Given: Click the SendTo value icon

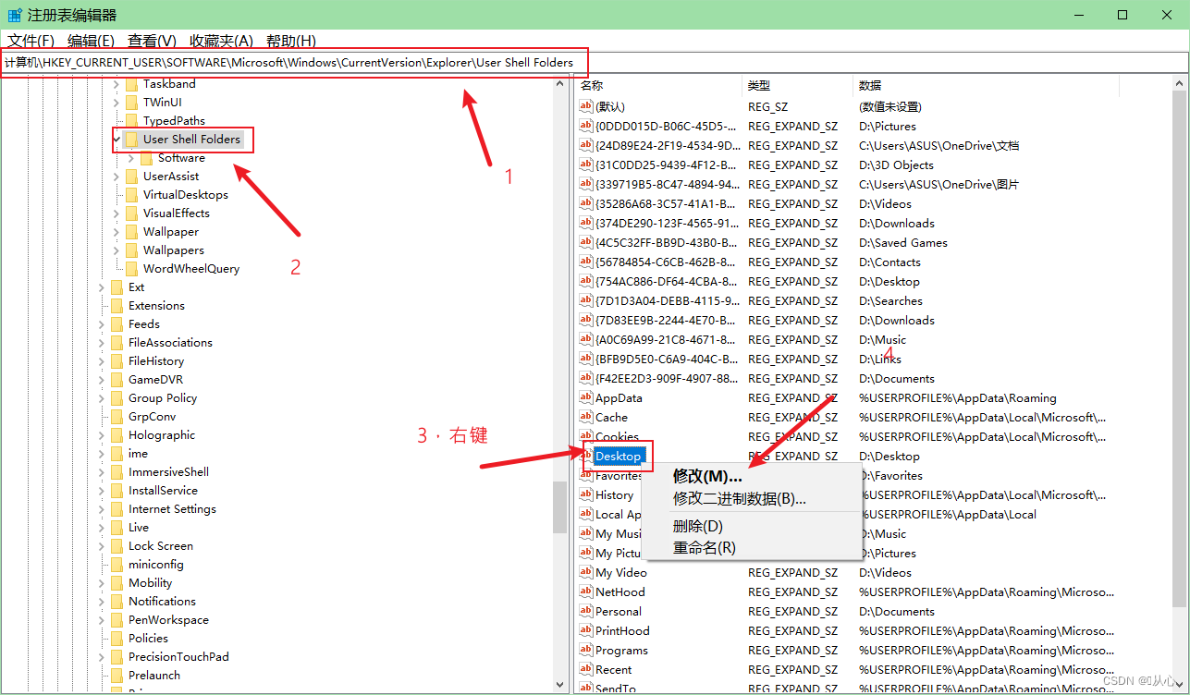Looking at the screenshot, I should click(586, 688).
